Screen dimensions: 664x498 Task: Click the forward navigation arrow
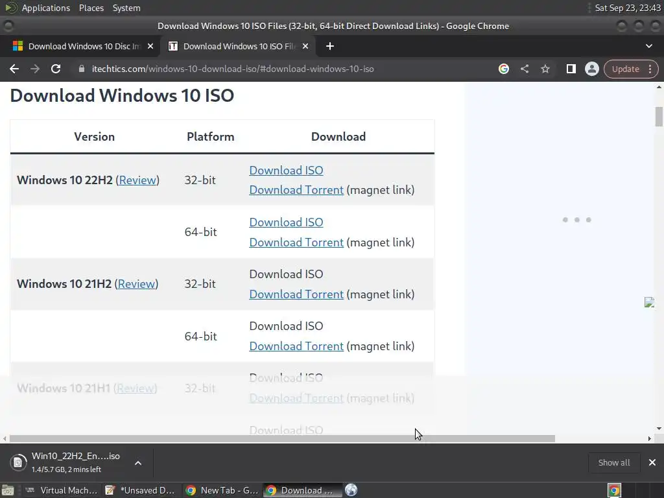35,69
